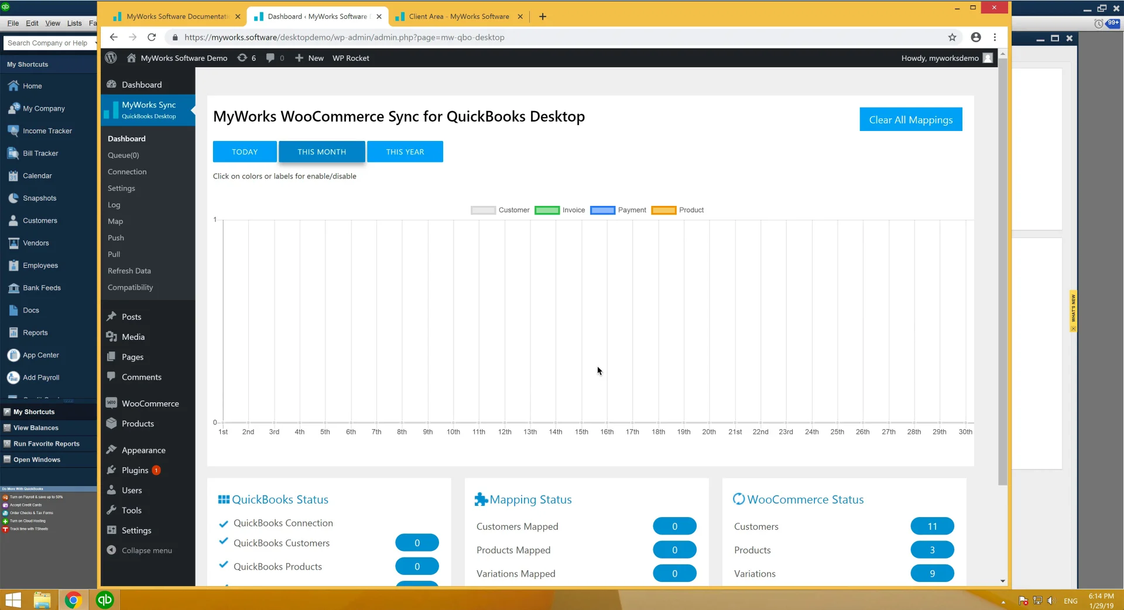Toggle Payment series blue legend swatch
The width and height of the screenshot is (1124, 610).
pyautogui.click(x=602, y=210)
